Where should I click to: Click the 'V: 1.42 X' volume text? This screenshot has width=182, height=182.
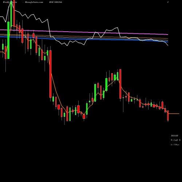(x=175, y=140)
